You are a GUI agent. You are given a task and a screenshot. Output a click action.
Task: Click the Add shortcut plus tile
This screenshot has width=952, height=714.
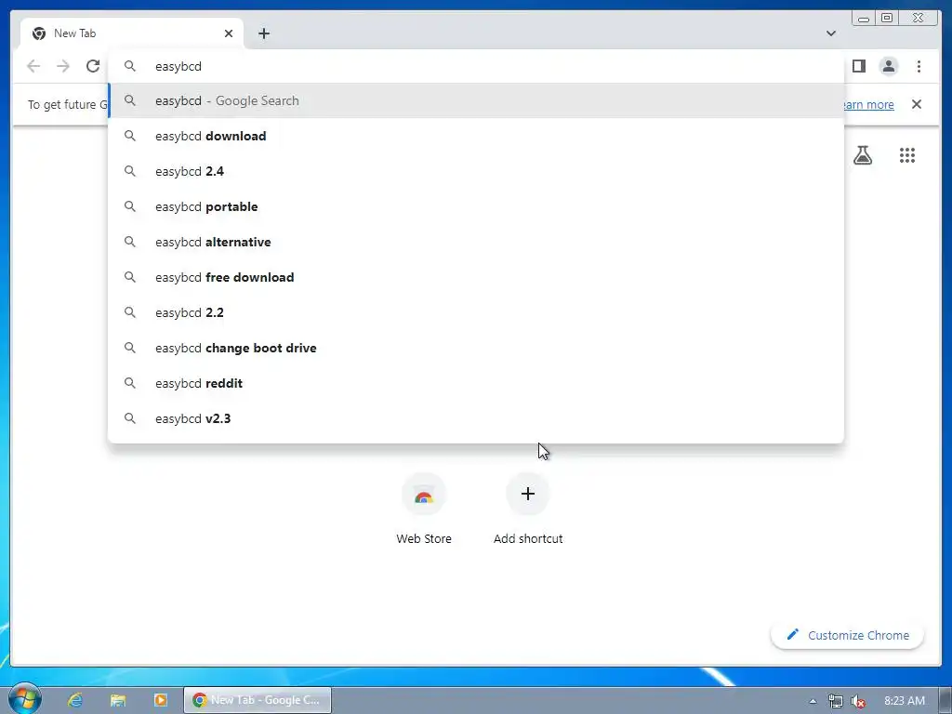(x=528, y=509)
